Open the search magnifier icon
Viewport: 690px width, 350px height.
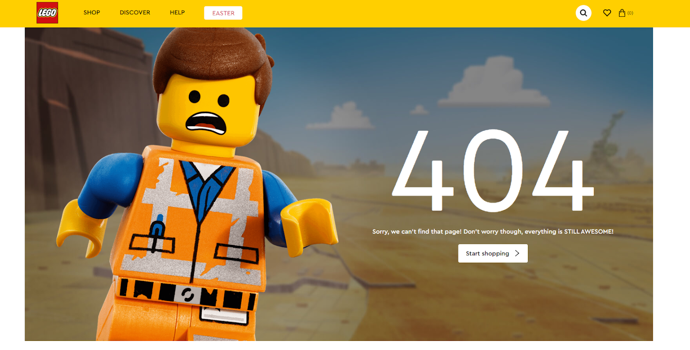point(583,13)
